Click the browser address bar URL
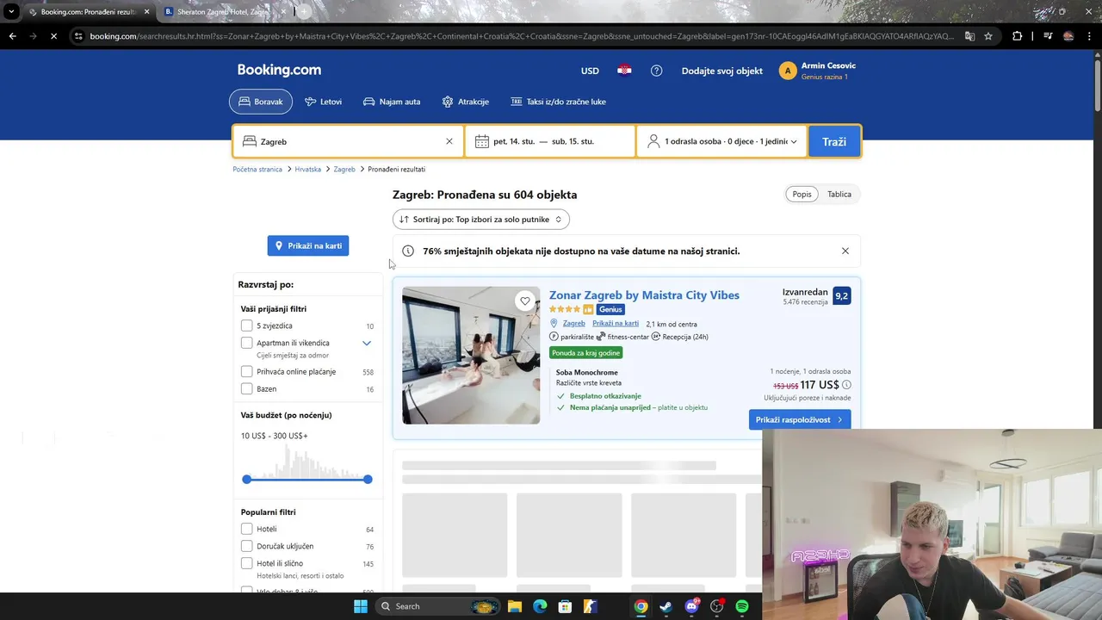Image resolution: width=1102 pixels, height=620 pixels. pyautogui.click(x=521, y=36)
